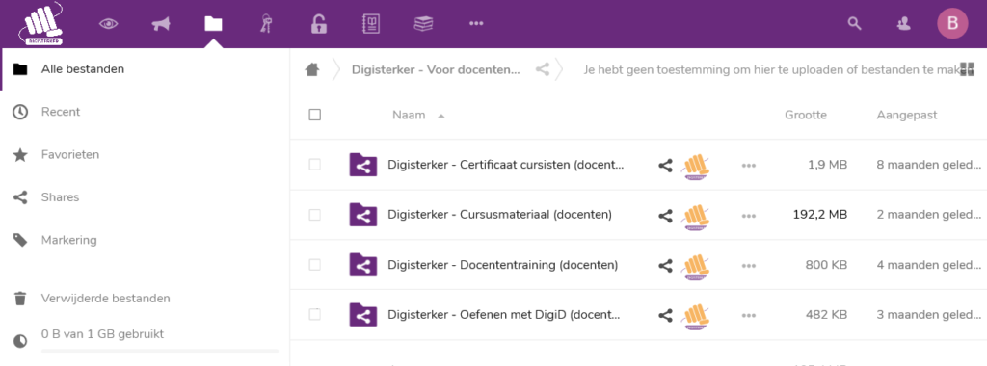Expand more apps via the three-dots menu
This screenshot has width=987, height=366.
click(x=476, y=24)
